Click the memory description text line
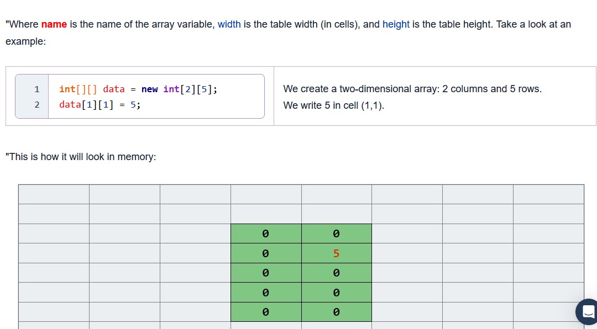 [x=81, y=157]
